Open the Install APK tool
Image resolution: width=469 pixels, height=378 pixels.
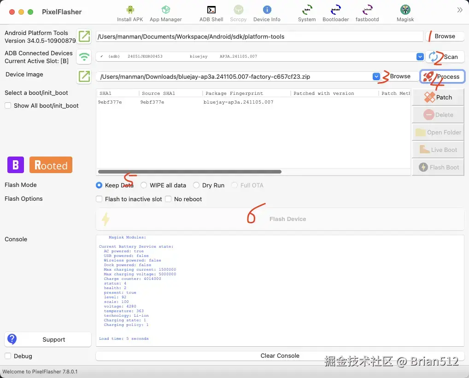click(130, 14)
